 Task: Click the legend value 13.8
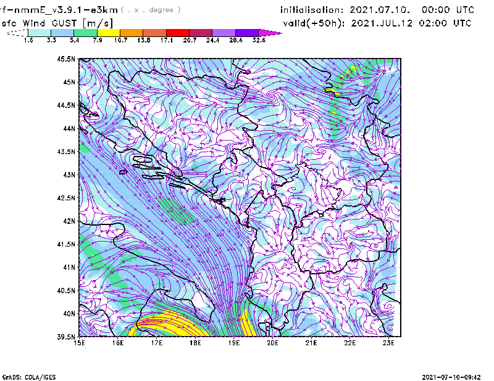(143, 40)
